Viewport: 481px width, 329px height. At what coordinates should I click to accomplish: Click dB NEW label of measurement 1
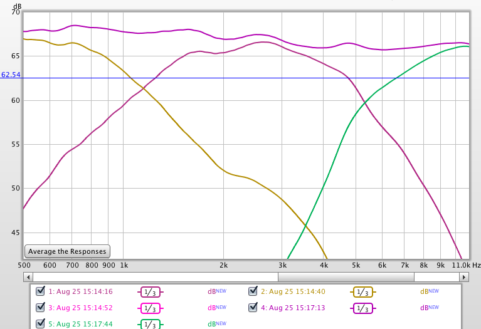216,291
